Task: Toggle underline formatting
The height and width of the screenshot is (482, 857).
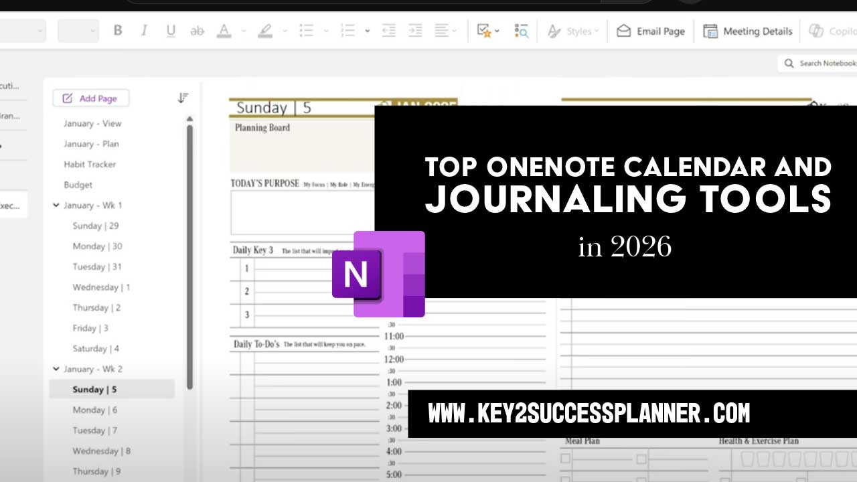Action: click(171, 31)
